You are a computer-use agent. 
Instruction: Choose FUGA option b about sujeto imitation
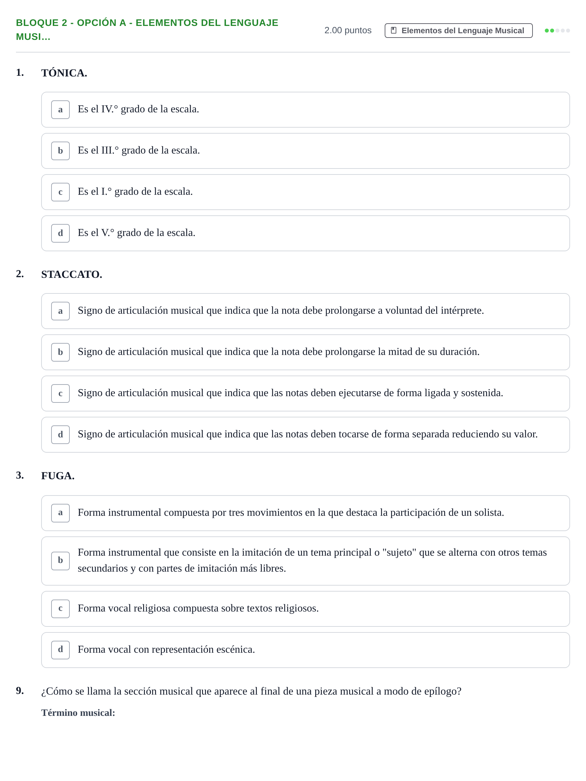(x=305, y=561)
